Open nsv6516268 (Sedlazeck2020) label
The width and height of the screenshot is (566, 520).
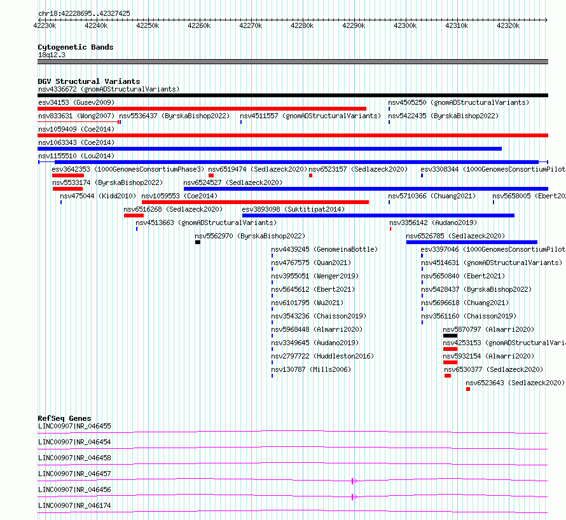click(173, 209)
